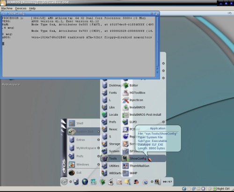Click the yellow folder icon in dock
This screenshot has width=234, height=192.
[x=128, y=182]
